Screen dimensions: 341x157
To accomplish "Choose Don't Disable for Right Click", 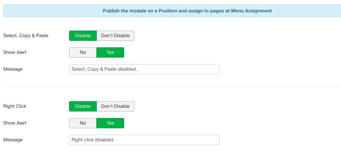I will [115, 106].
